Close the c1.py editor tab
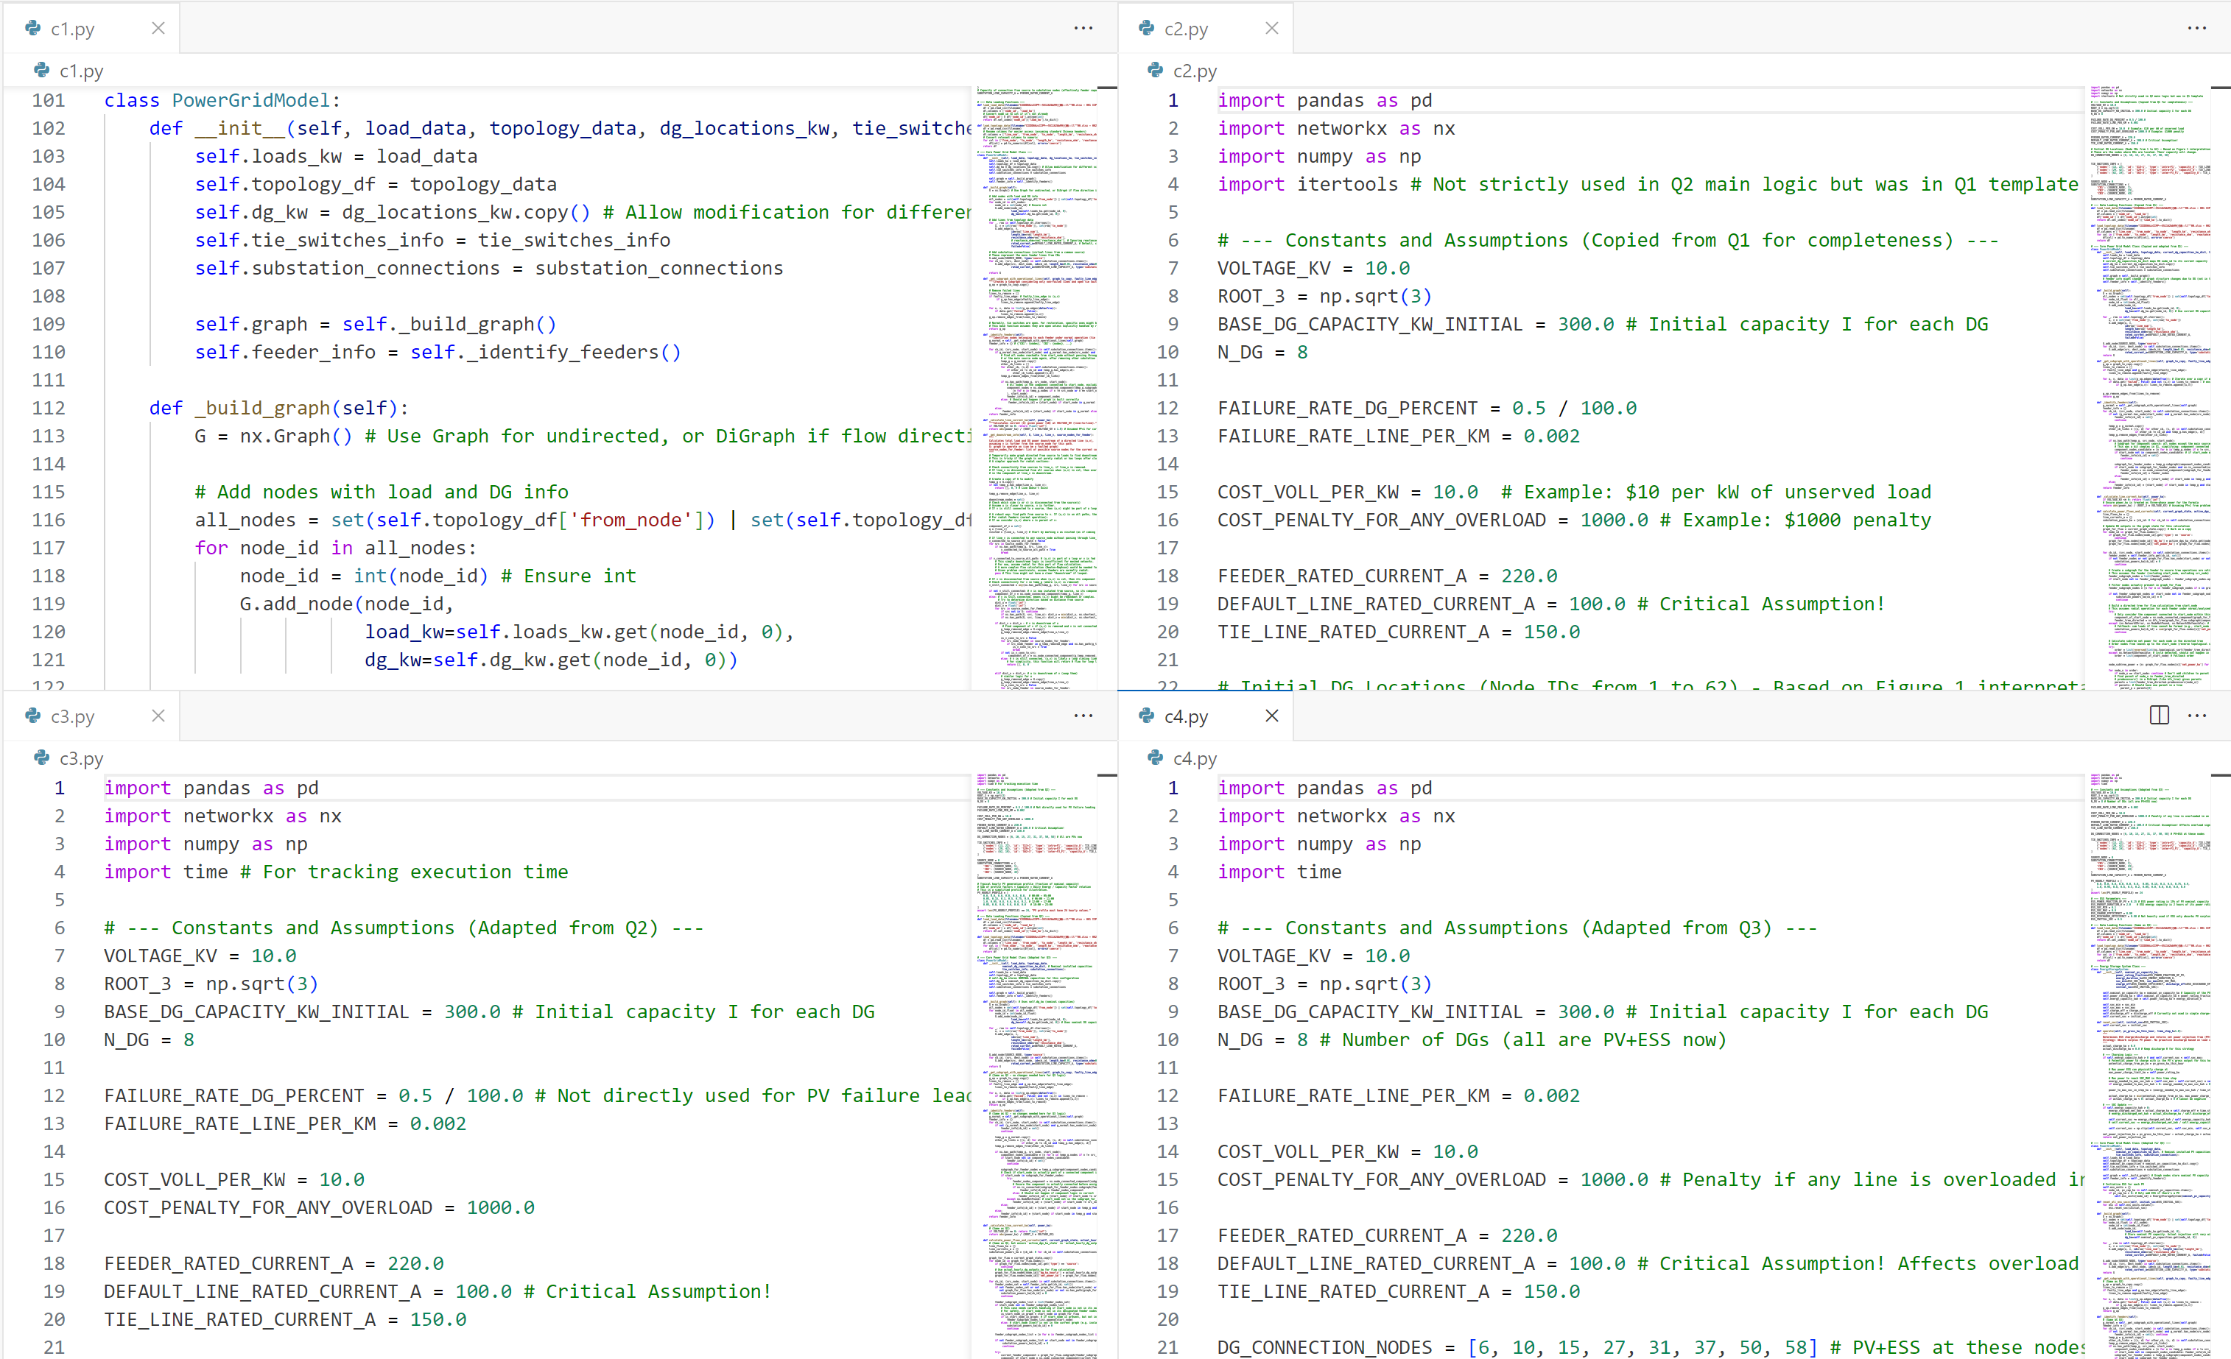Image resolution: width=2231 pixels, height=1359 pixels. 158,28
